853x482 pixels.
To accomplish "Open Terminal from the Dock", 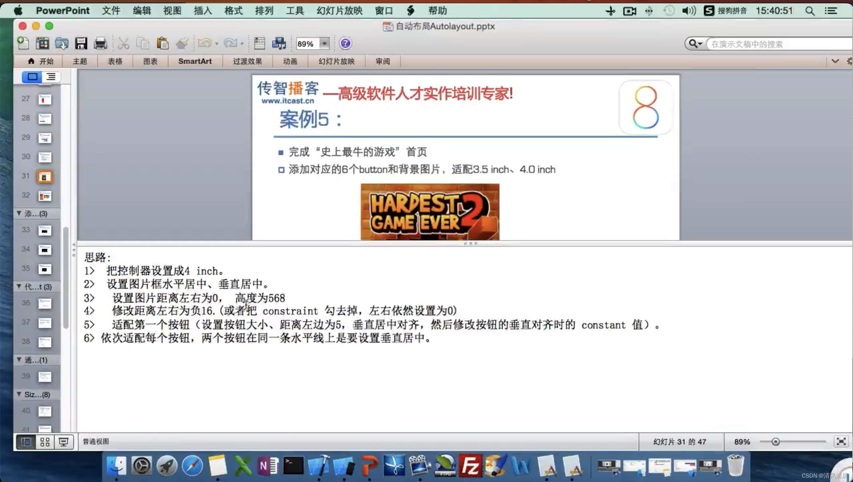I will 293,465.
